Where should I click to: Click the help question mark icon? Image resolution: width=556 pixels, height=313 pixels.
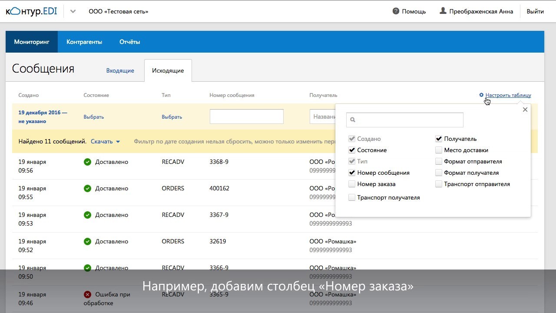pyautogui.click(x=396, y=11)
